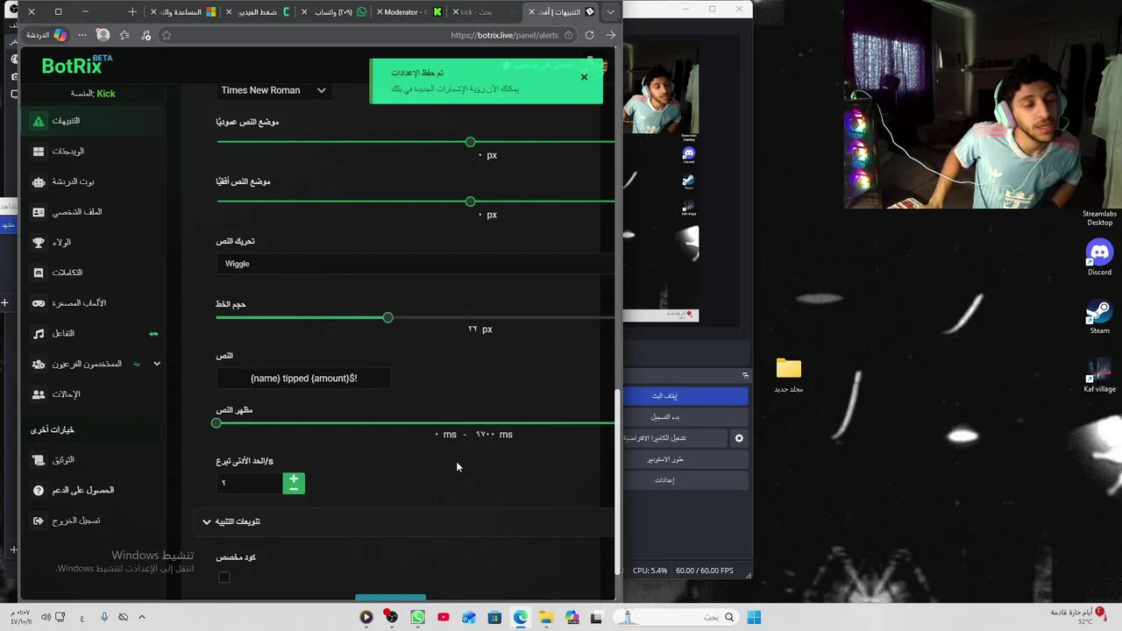Click the BotRix page vertical scrollbar

click(618, 482)
